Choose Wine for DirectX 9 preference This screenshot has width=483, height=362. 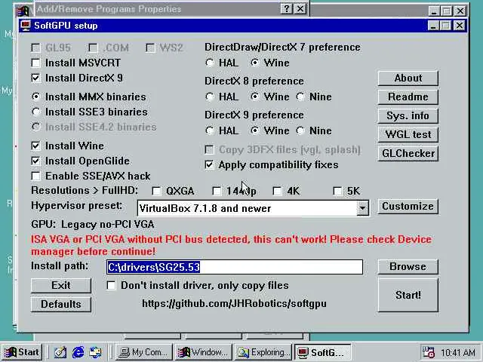click(255, 130)
